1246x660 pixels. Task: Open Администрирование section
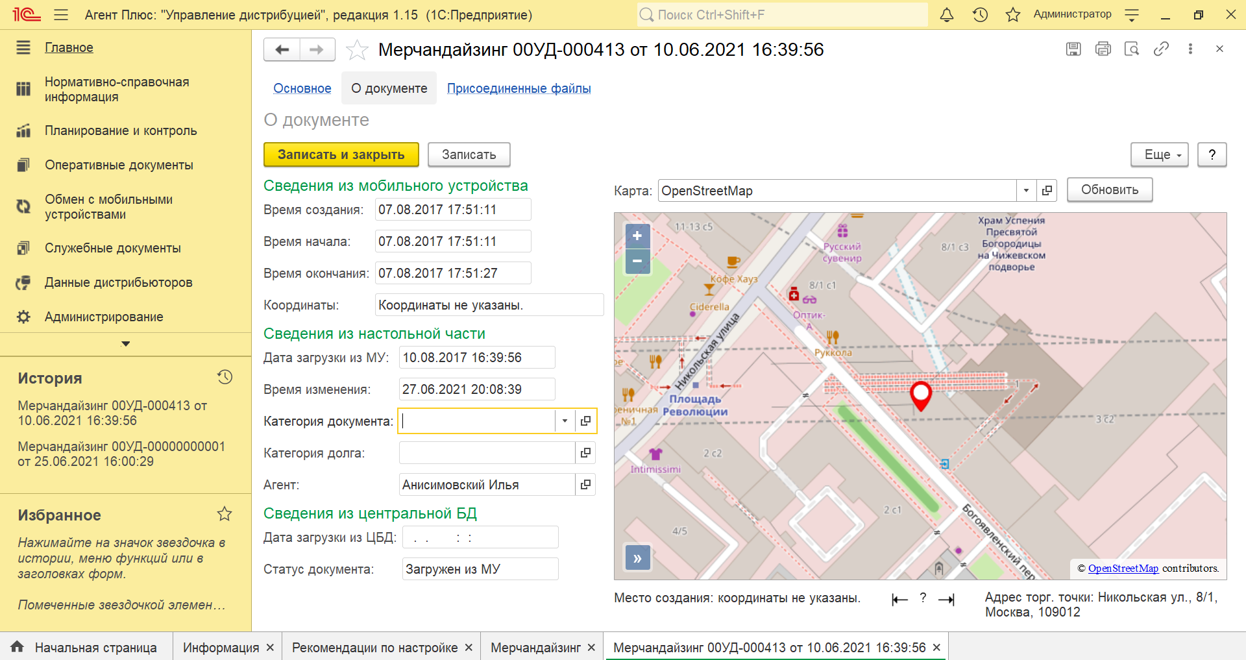104,317
